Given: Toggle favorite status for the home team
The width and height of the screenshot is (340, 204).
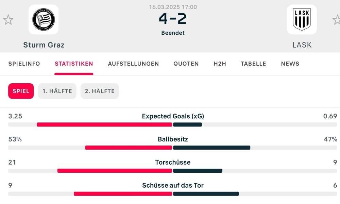Looking at the screenshot, I should pyautogui.click(x=8, y=20).
